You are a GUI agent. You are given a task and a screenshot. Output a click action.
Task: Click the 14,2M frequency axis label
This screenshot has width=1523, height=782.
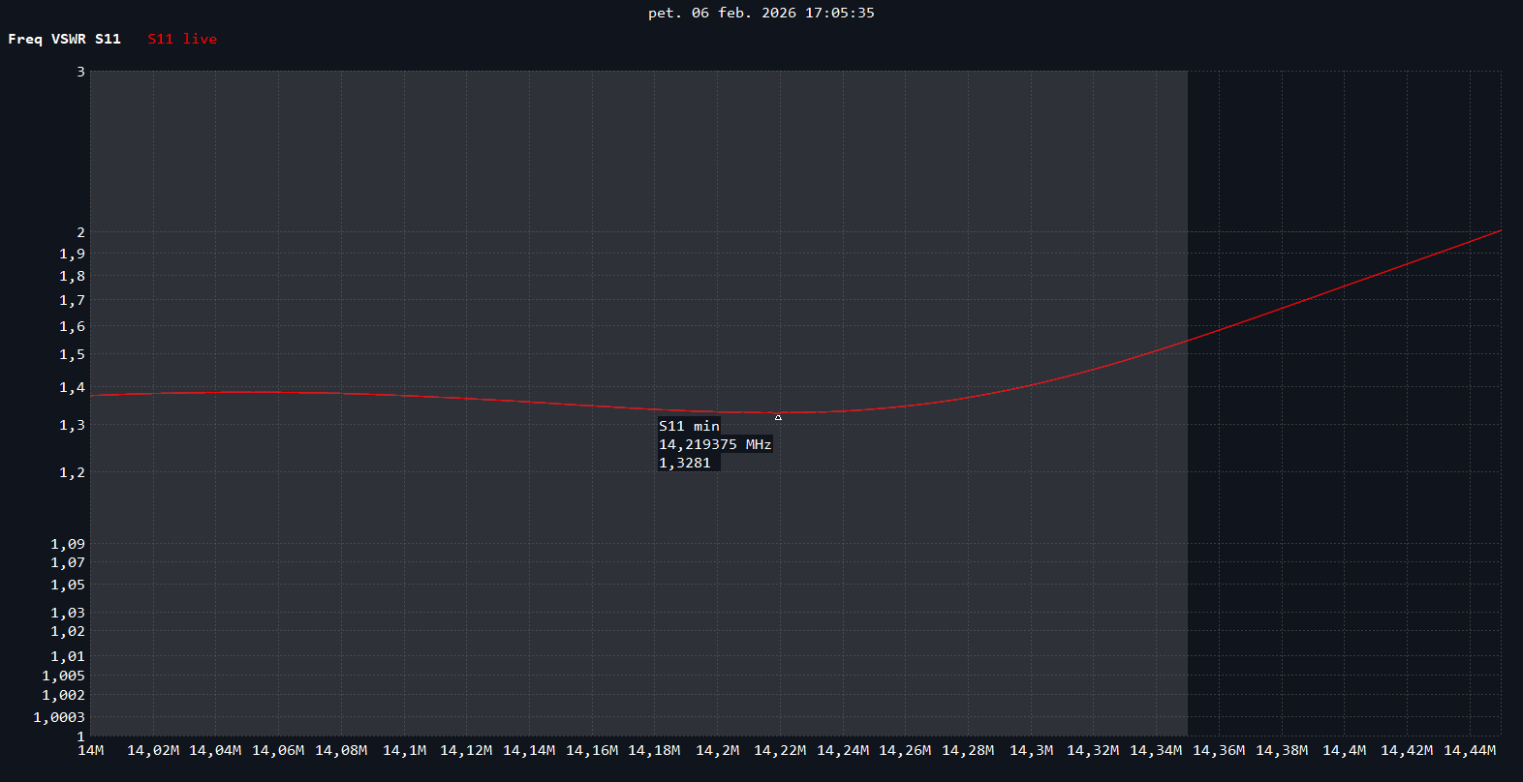(717, 750)
